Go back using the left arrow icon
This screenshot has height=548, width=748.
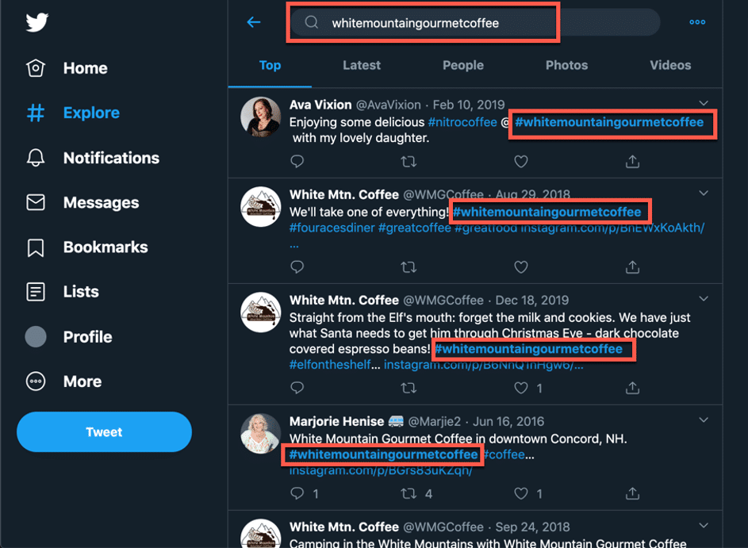point(254,22)
